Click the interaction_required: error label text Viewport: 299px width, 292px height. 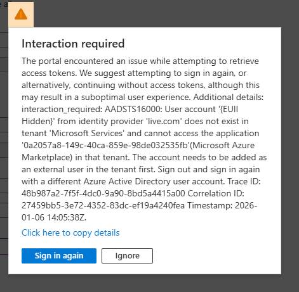pos(62,110)
